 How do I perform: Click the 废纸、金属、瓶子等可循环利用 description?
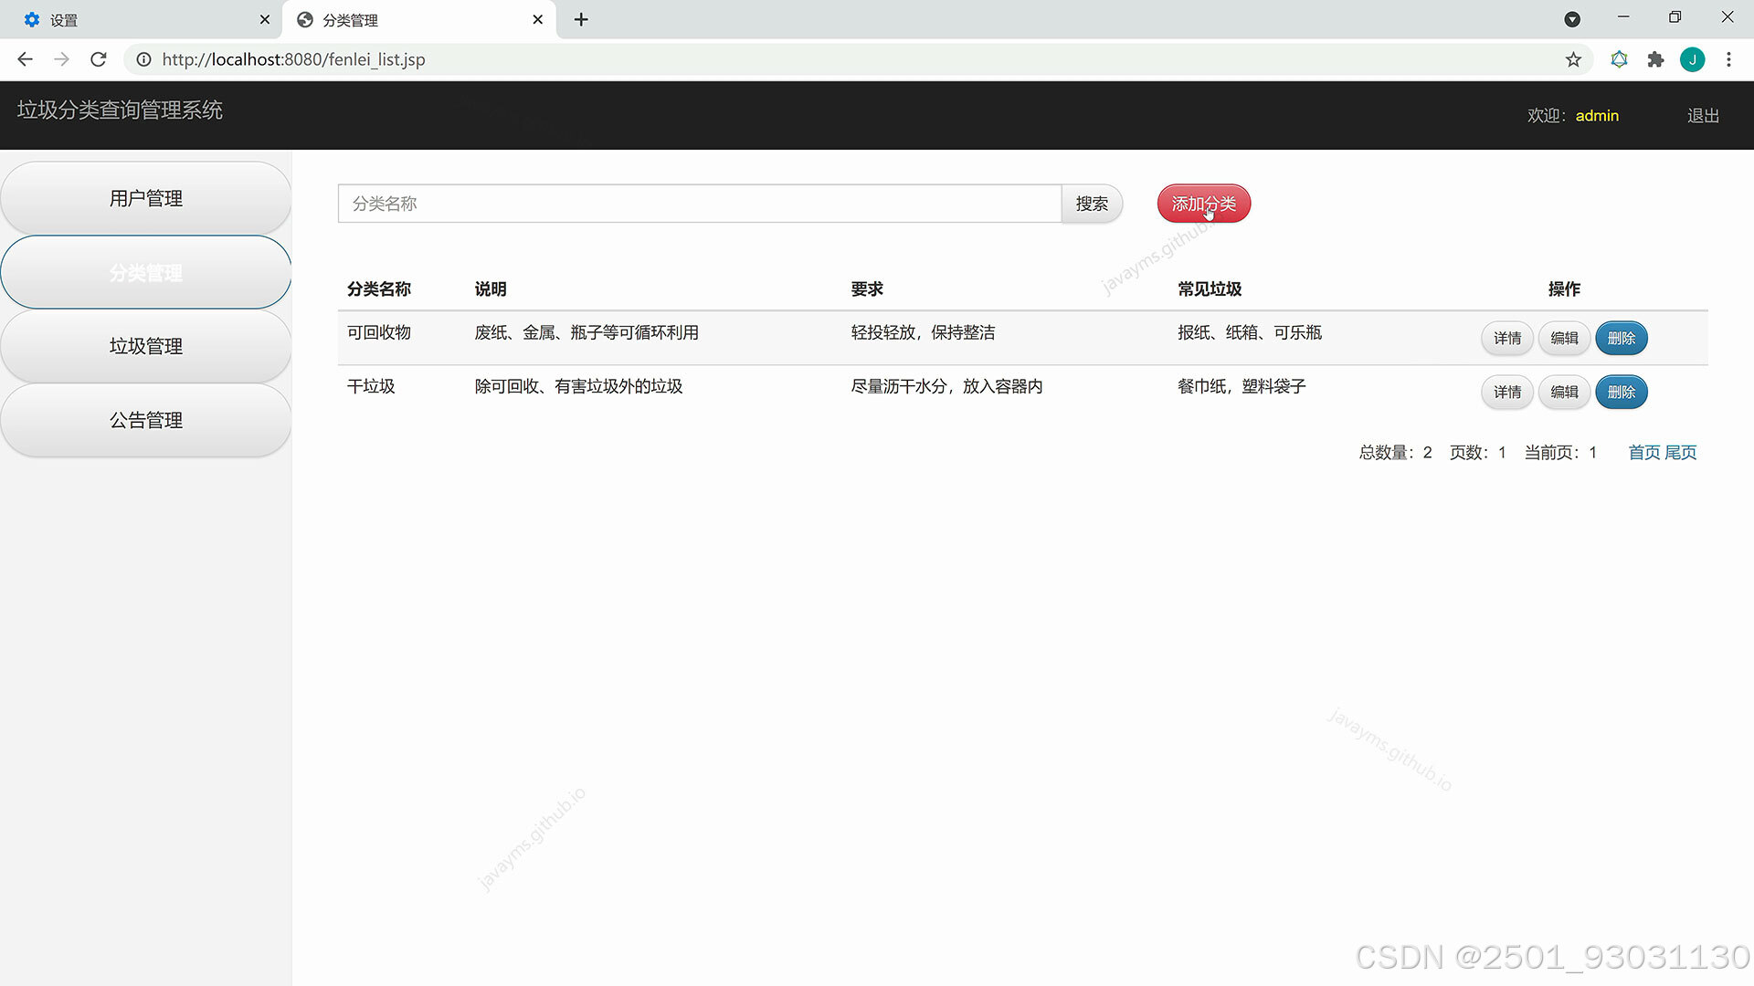[x=586, y=332]
